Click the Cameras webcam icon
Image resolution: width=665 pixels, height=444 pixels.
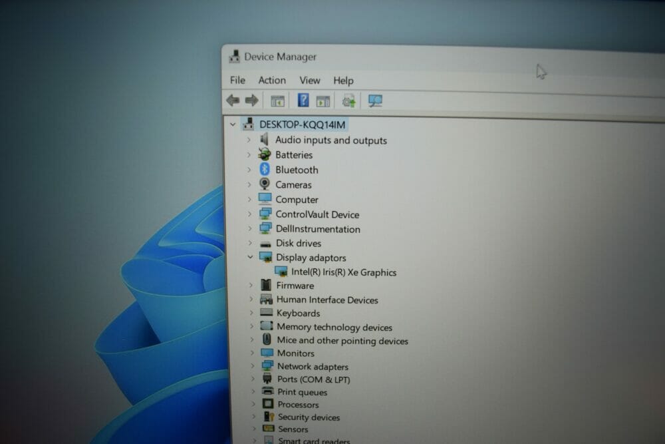point(265,184)
